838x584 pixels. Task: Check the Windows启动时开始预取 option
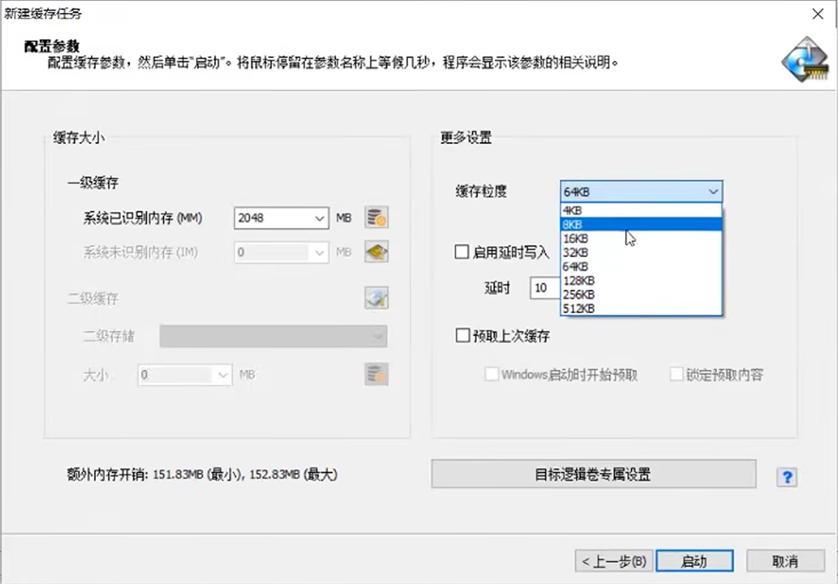coord(492,374)
